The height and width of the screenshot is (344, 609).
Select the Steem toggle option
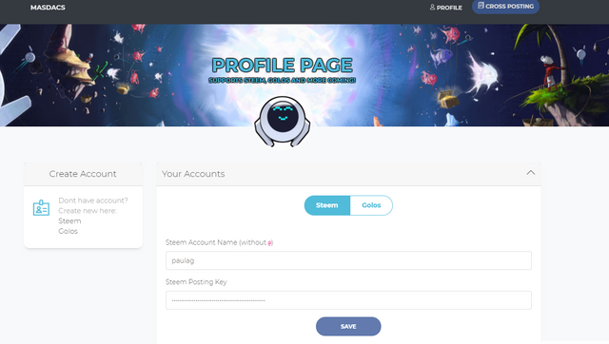pos(327,205)
